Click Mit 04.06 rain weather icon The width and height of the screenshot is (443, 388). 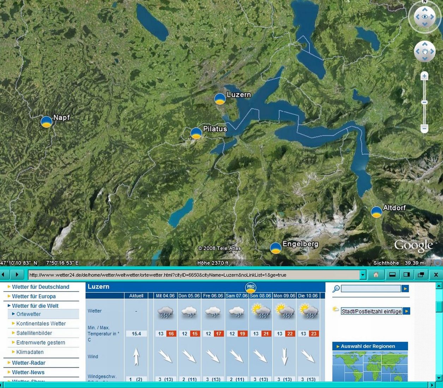point(165,311)
